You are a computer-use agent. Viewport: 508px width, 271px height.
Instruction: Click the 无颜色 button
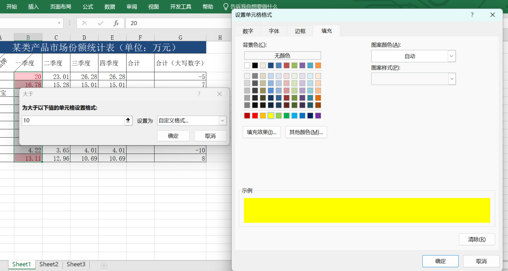point(282,56)
